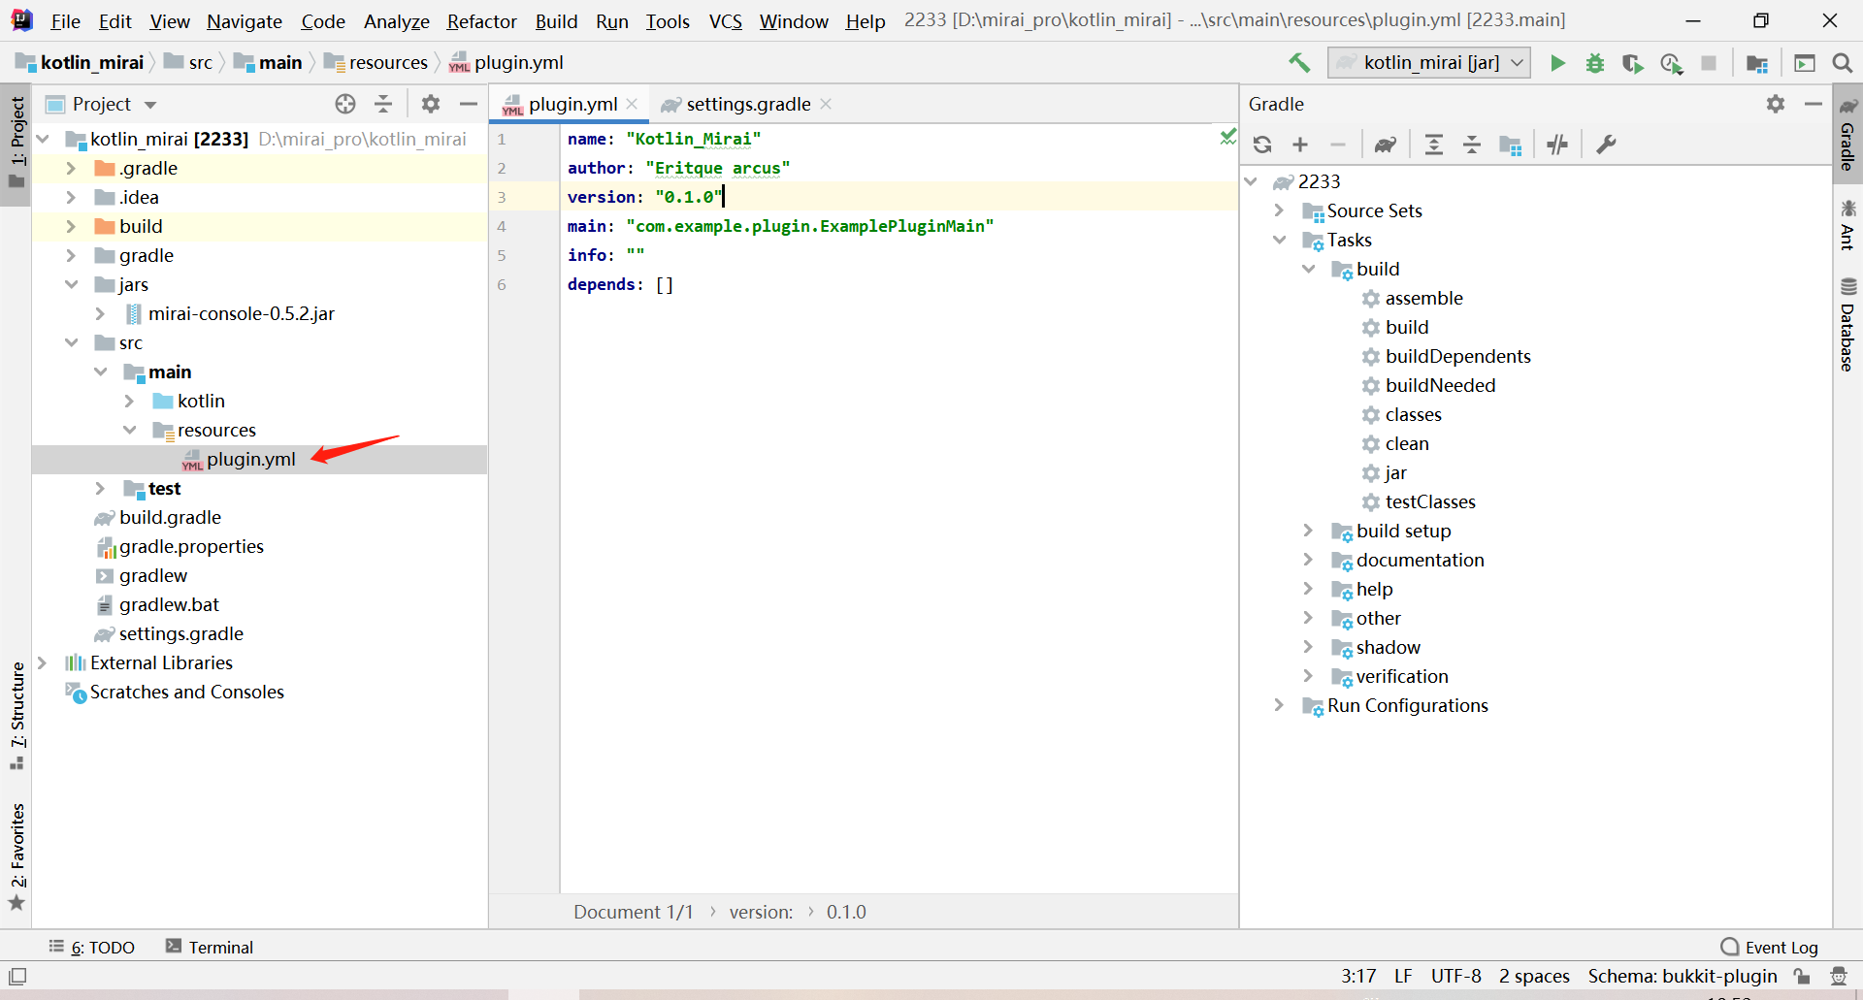Toggle the Structure tool window
The height and width of the screenshot is (1000, 1863).
pos(16,713)
